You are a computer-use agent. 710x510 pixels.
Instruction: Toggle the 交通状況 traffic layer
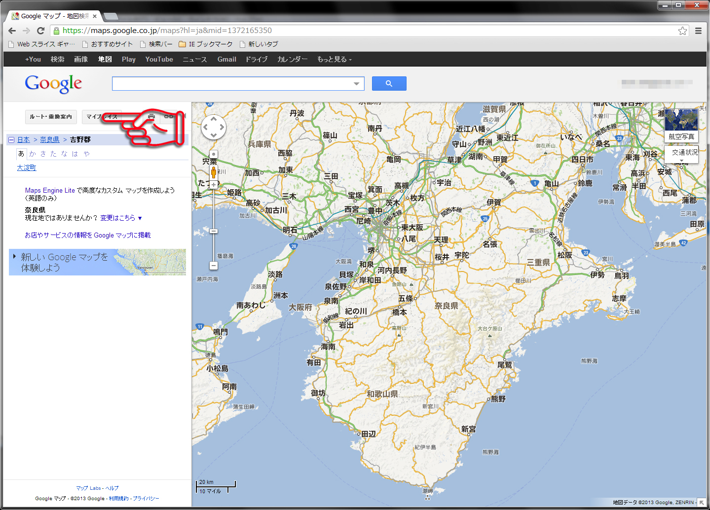point(684,153)
